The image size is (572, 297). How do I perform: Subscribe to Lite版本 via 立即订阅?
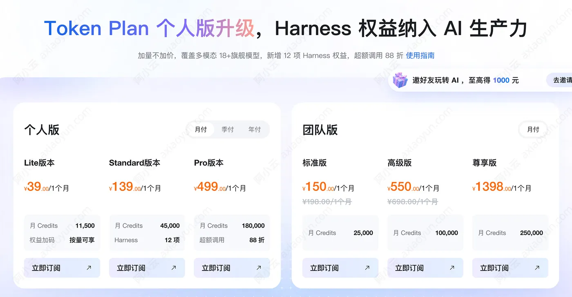click(x=62, y=268)
